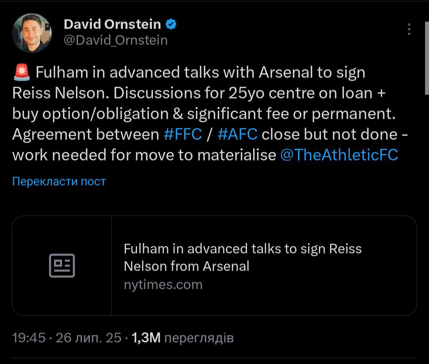Open the #FFC hashtag

pyautogui.click(x=183, y=134)
